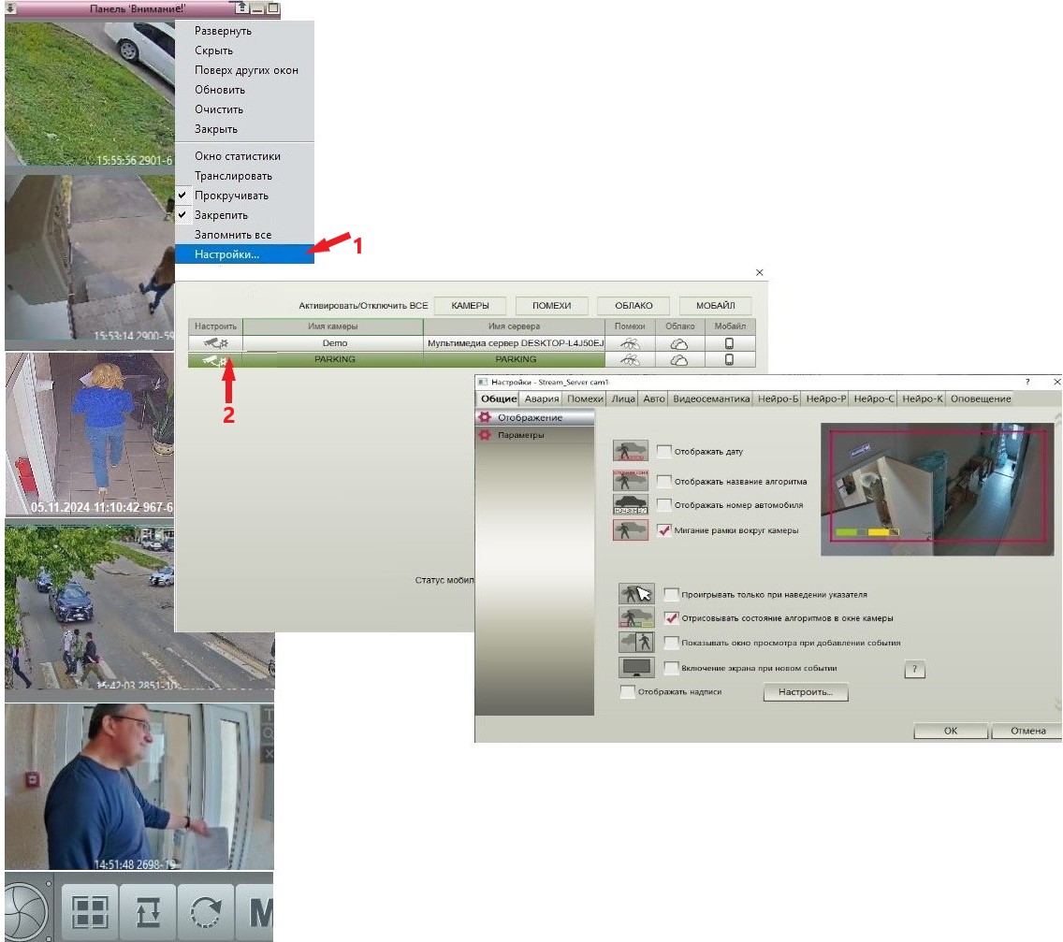The width and height of the screenshot is (1063, 942).
Task: Toggle interference icon for Demo camera
Action: (630, 343)
